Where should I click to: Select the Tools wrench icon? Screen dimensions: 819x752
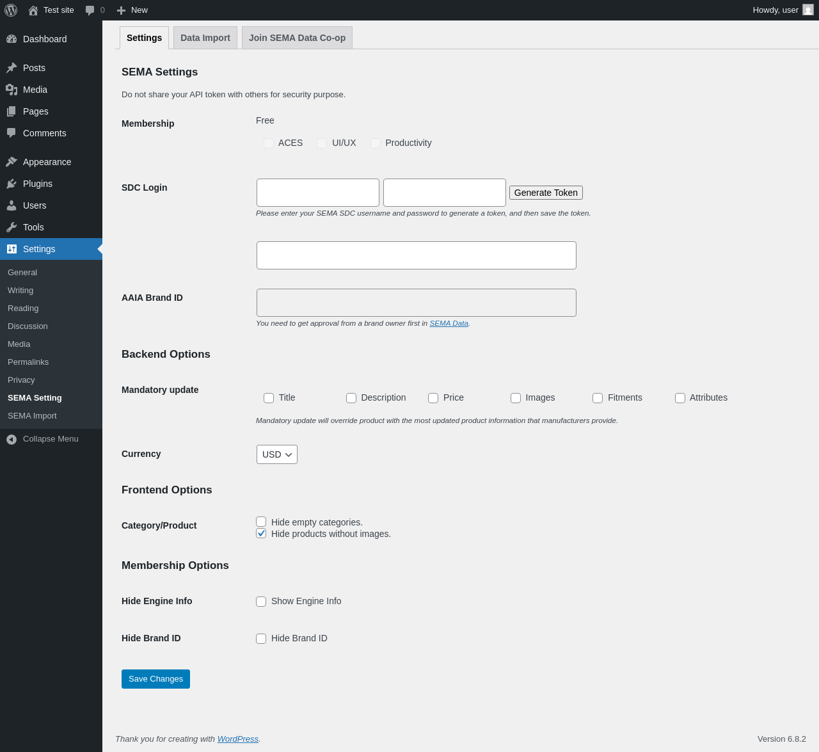[x=12, y=227]
